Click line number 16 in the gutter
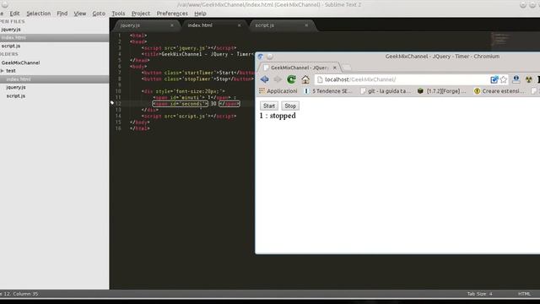The image size is (540, 304). [x=118, y=128]
